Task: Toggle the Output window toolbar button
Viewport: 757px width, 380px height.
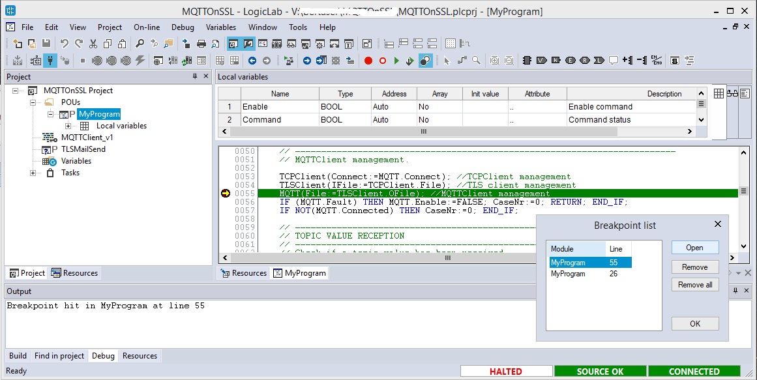Action: [248, 44]
